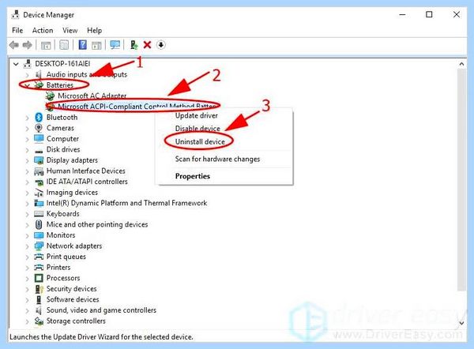Click the Software devices icon
This screenshot has width=474, height=349.
[x=39, y=299]
